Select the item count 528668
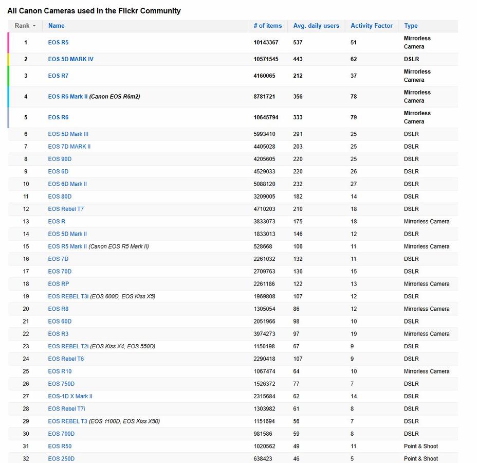 tap(263, 246)
